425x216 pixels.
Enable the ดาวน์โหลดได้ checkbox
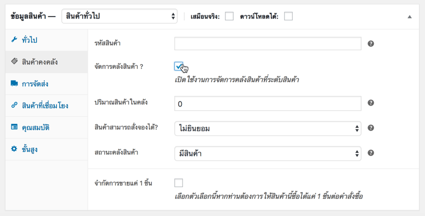click(x=288, y=17)
